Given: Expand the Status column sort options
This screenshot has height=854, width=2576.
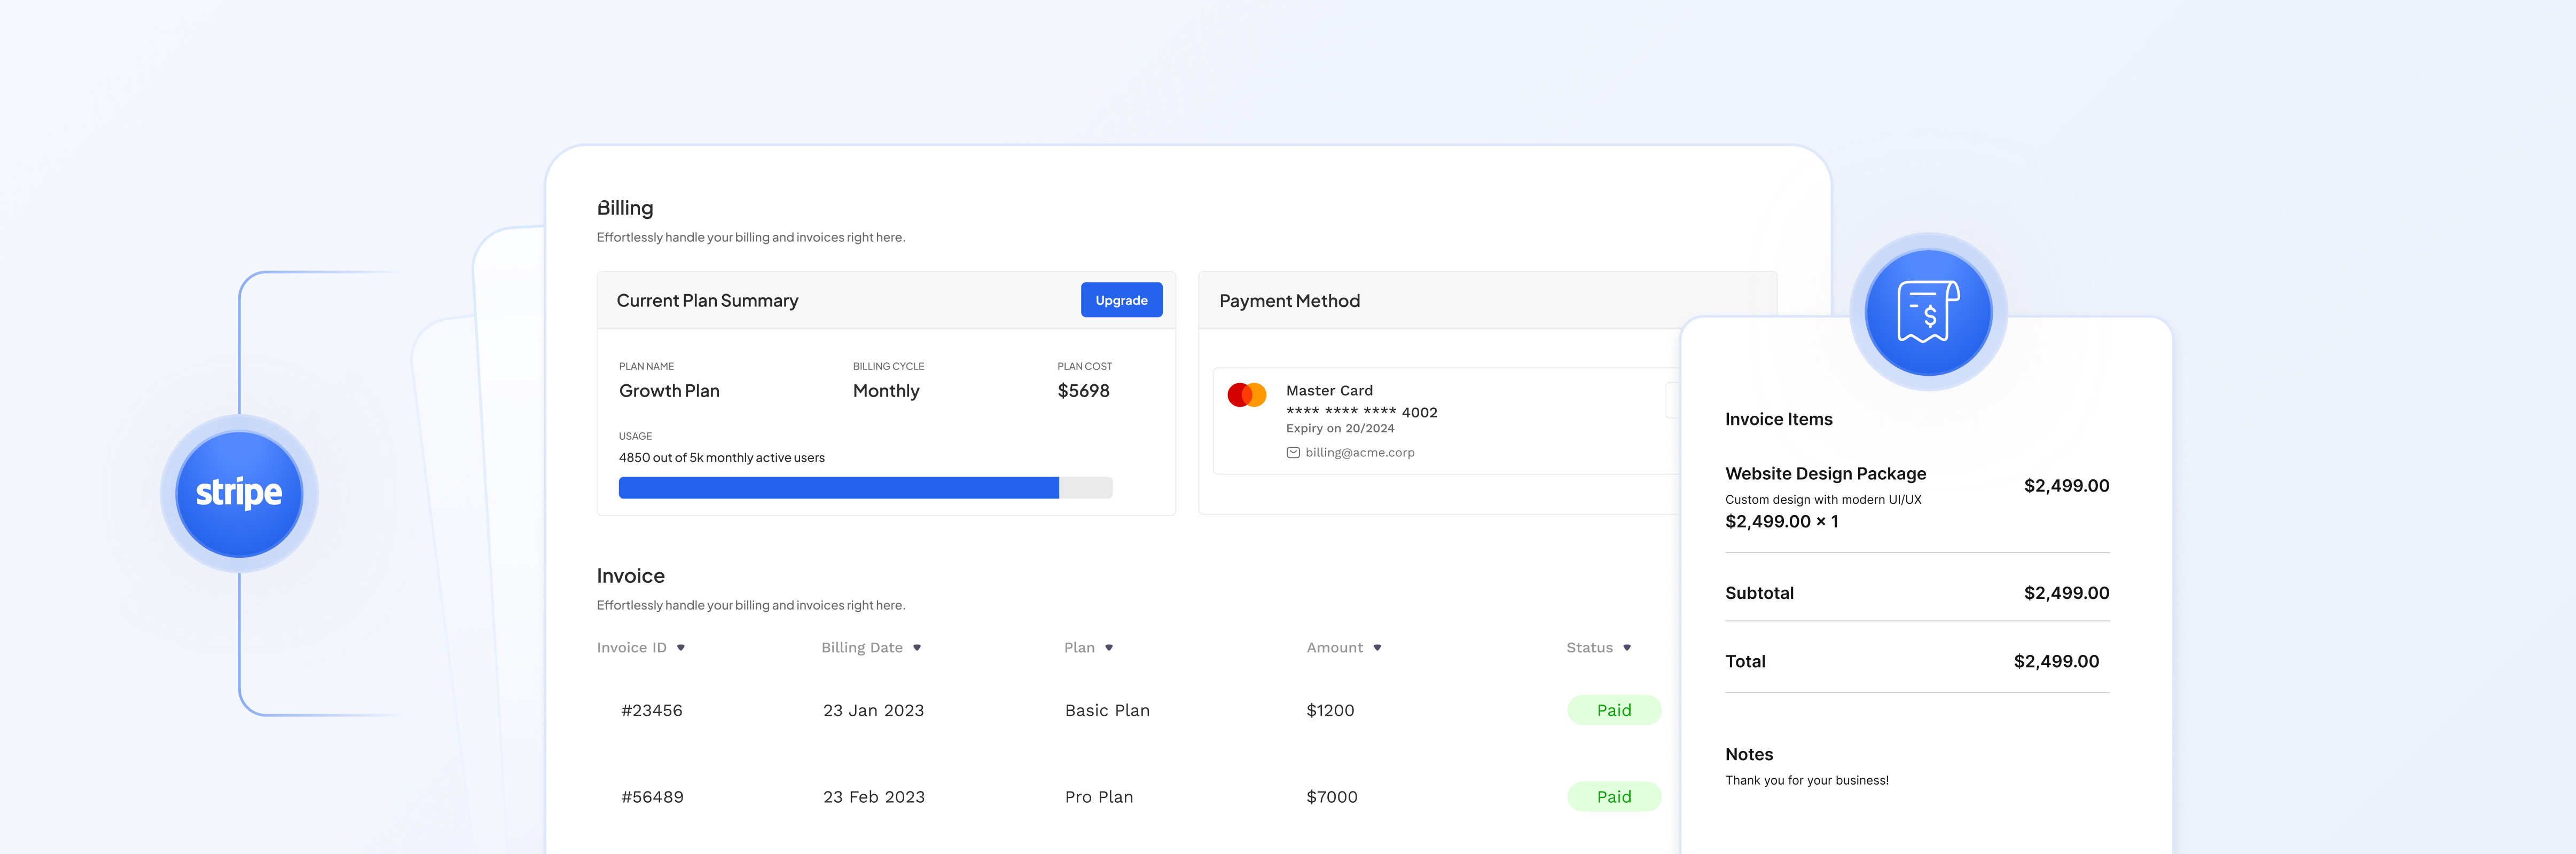Looking at the screenshot, I should (x=1627, y=647).
